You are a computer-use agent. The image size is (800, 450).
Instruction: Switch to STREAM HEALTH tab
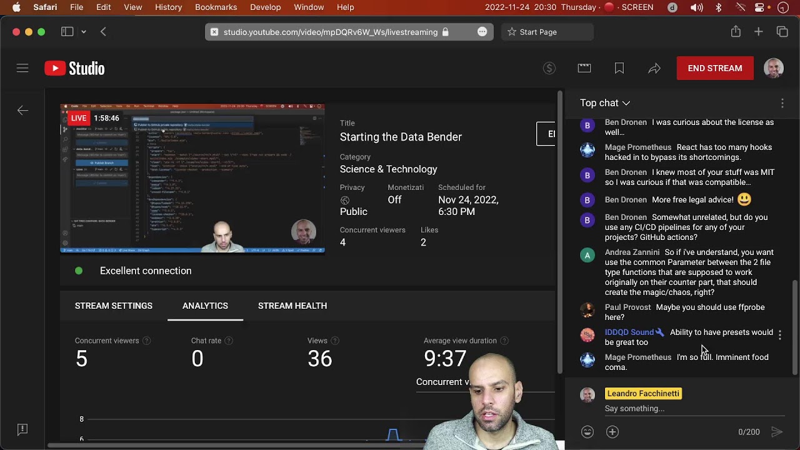tap(292, 306)
